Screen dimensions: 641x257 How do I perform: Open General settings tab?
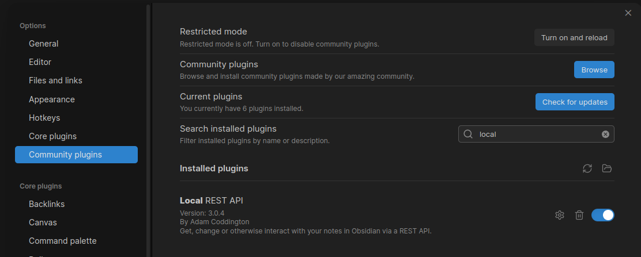(x=44, y=44)
